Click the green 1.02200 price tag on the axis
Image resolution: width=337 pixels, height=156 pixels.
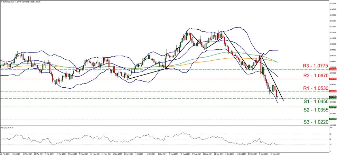pyautogui.click(x=332, y=119)
